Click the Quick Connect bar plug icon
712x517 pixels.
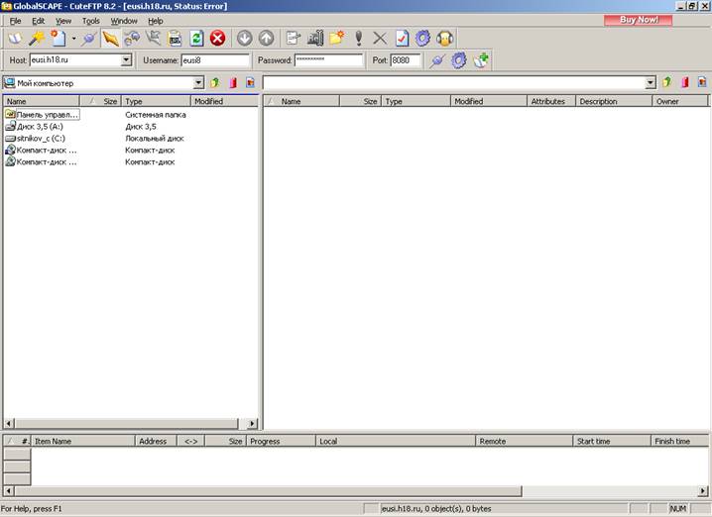[437, 60]
